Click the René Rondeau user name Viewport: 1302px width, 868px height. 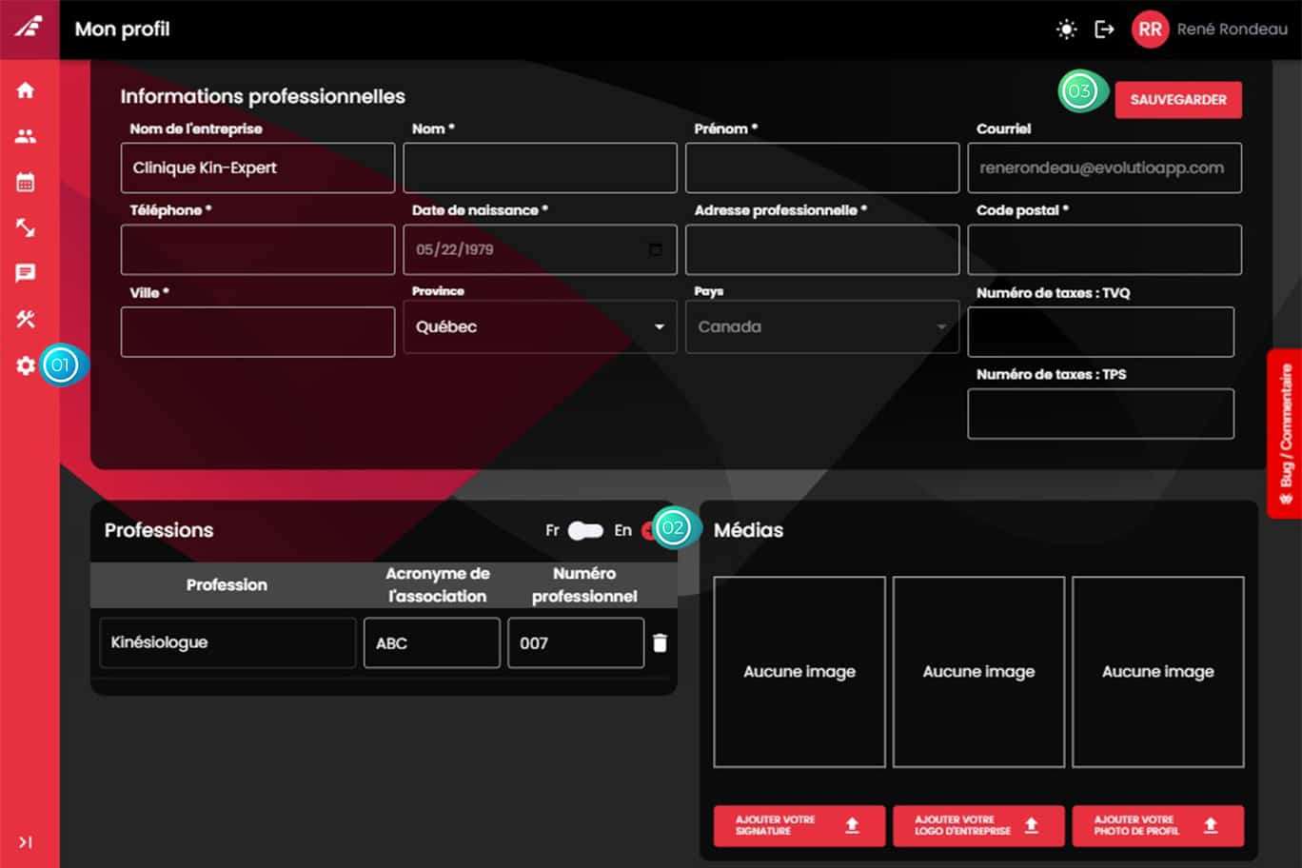pos(1232,30)
